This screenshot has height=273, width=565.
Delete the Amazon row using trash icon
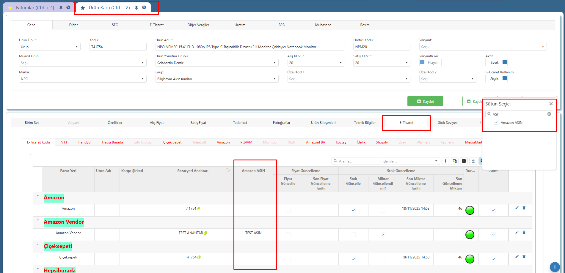[x=524, y=208]
